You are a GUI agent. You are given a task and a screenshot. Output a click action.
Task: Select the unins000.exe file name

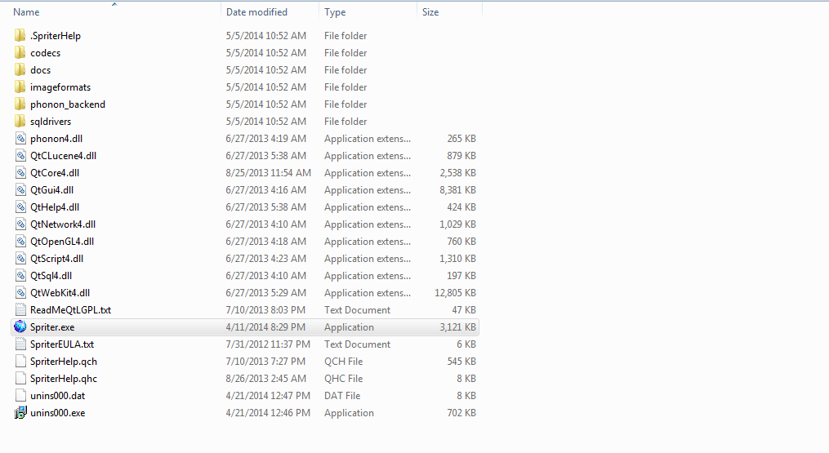[58, 413]
